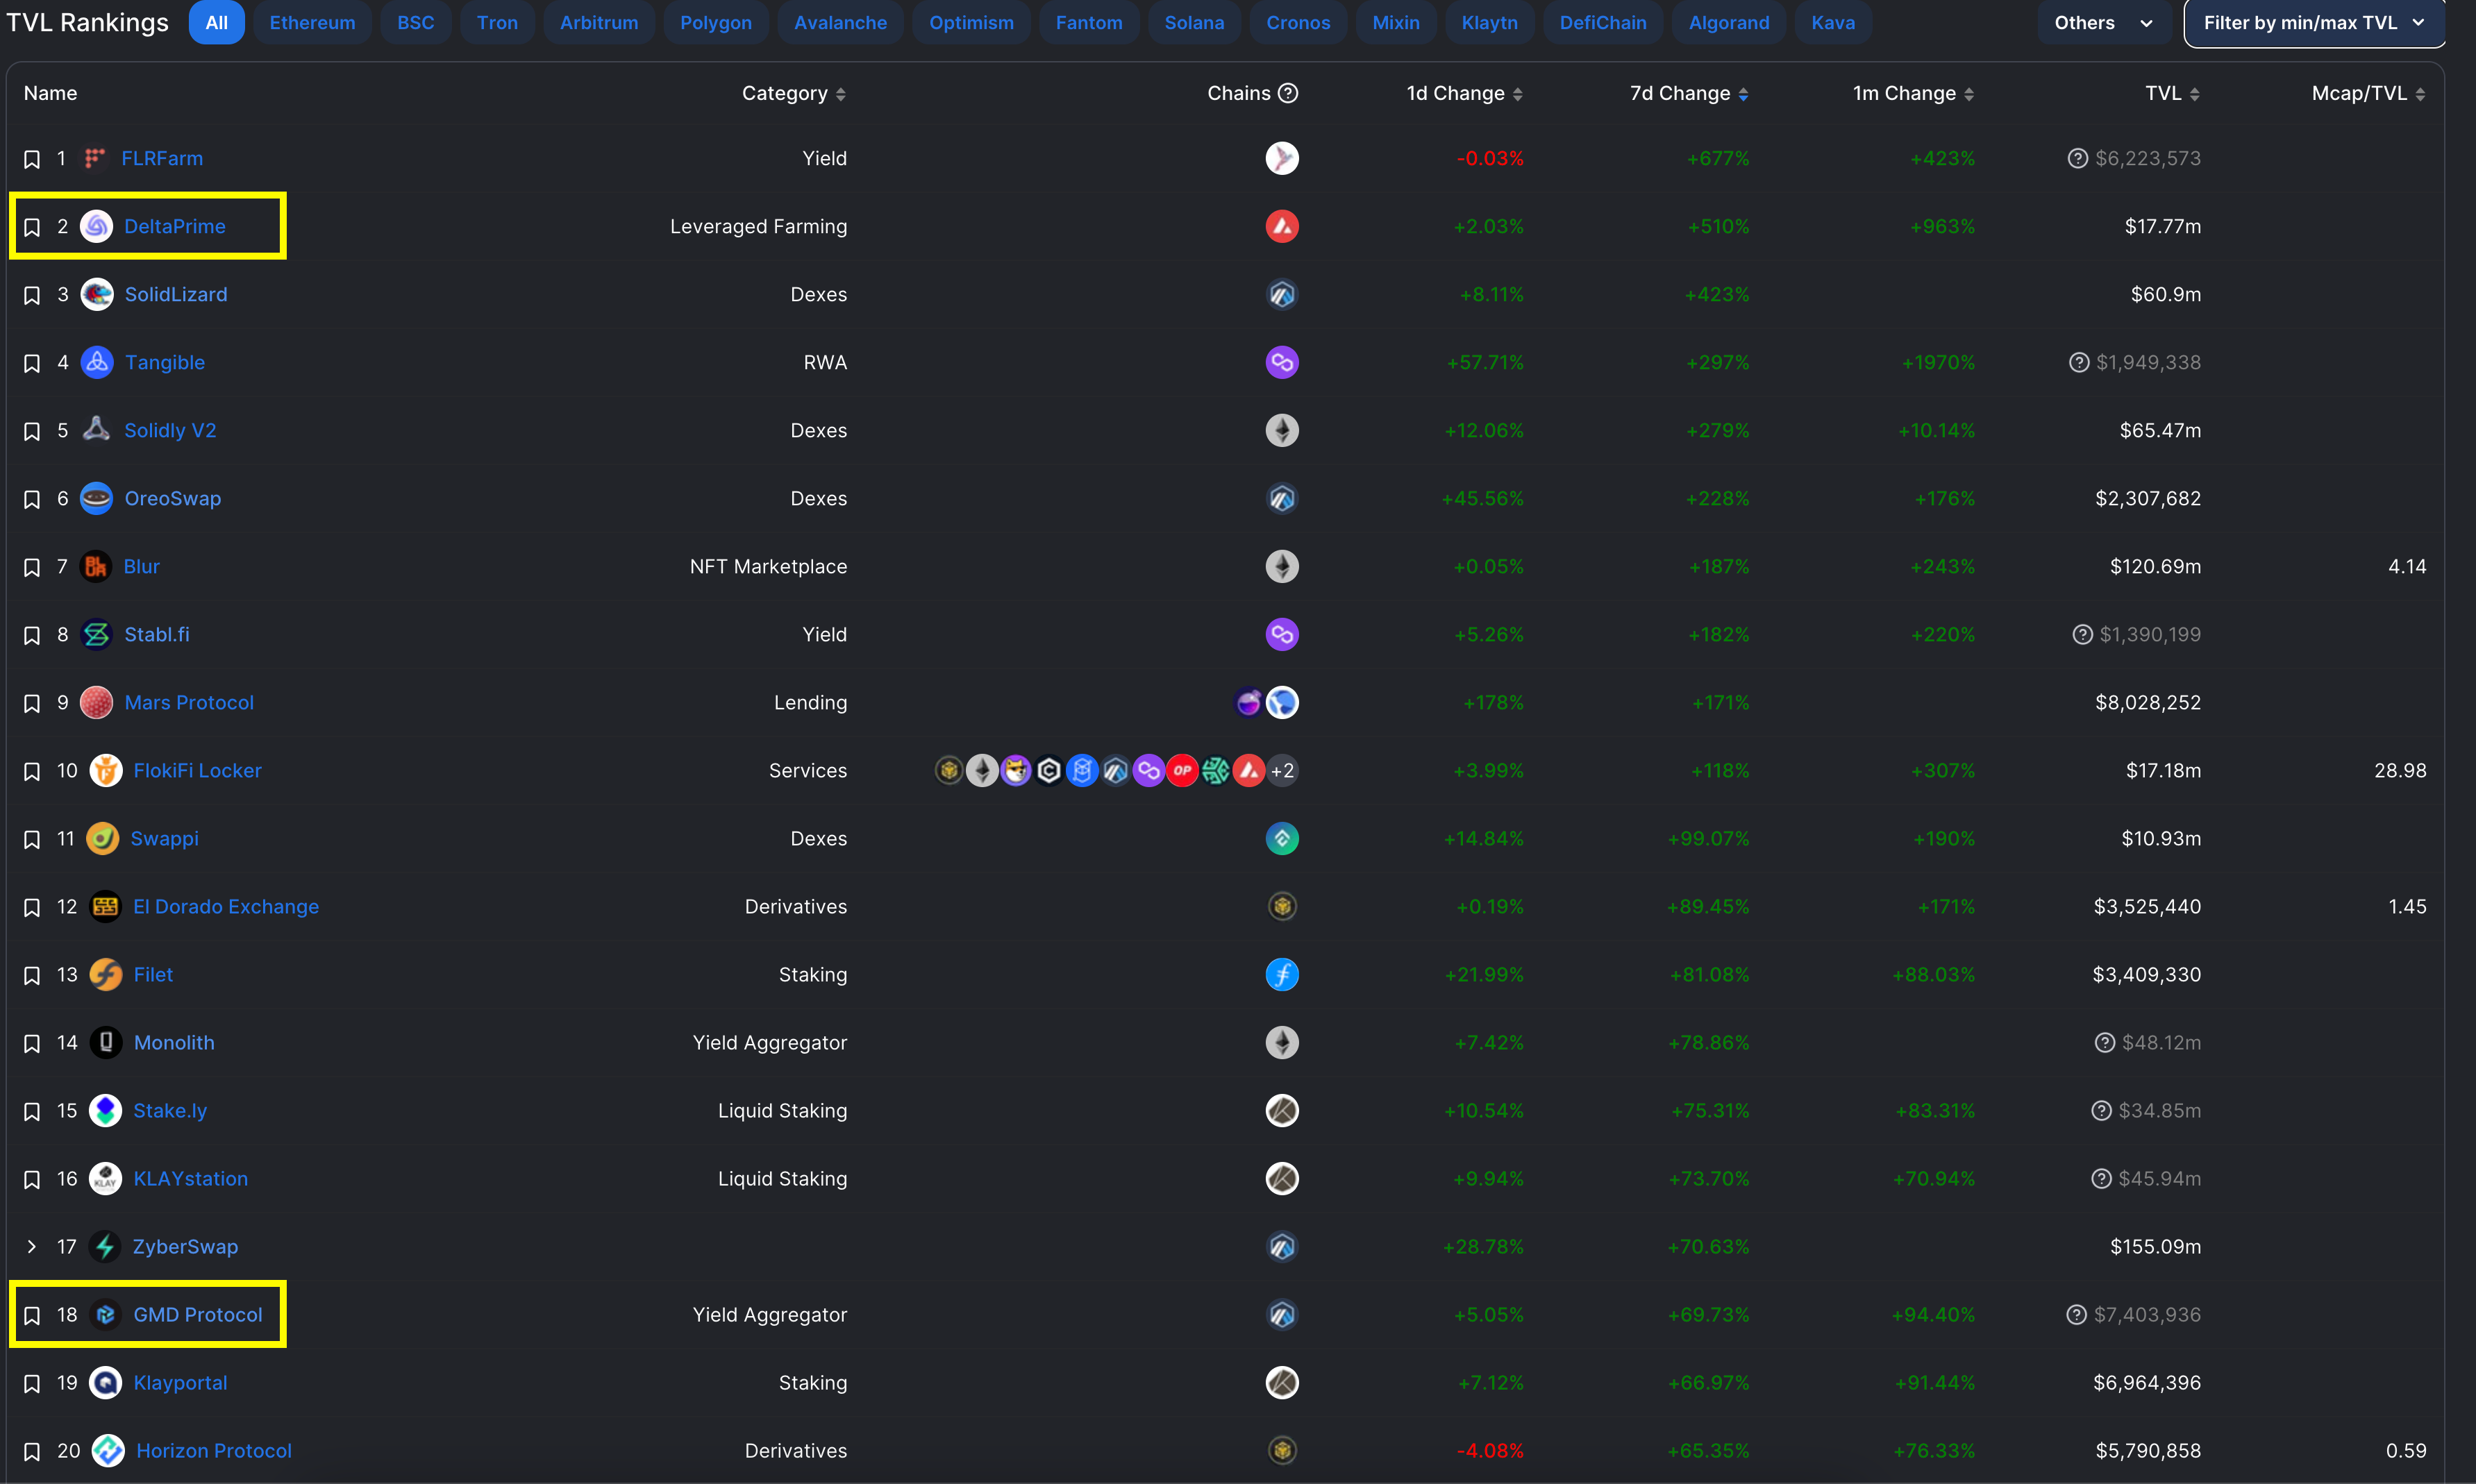Toggle bookmark for Blur row

tap(32, 567)
